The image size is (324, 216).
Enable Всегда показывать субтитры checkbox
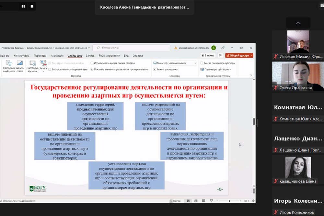(202, 63)
